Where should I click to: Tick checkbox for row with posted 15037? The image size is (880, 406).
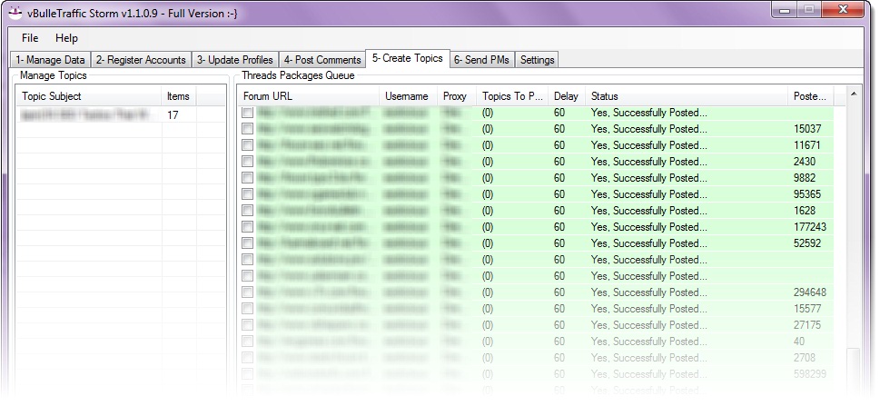coord(248,129)
